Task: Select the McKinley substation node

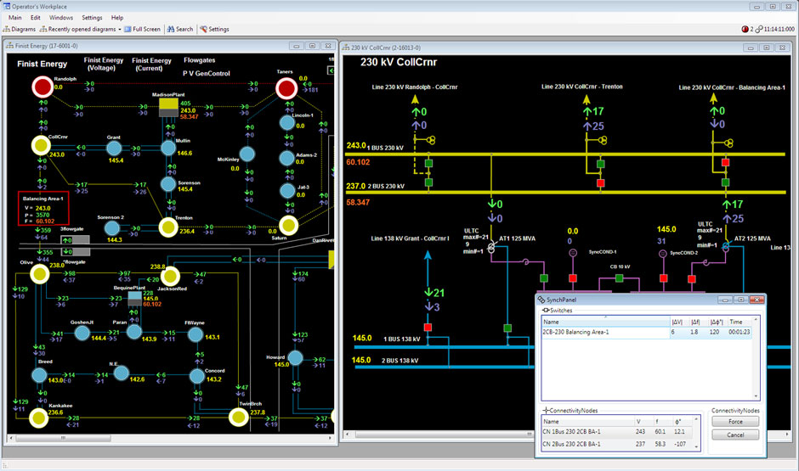Action: [x=247, y=154]
